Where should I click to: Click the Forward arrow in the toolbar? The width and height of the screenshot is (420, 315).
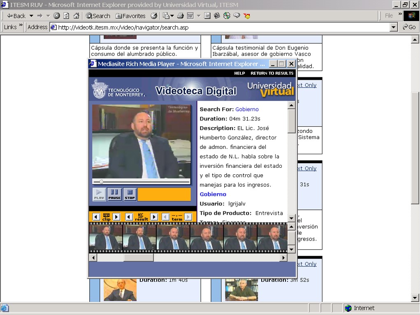pos(40,16)
